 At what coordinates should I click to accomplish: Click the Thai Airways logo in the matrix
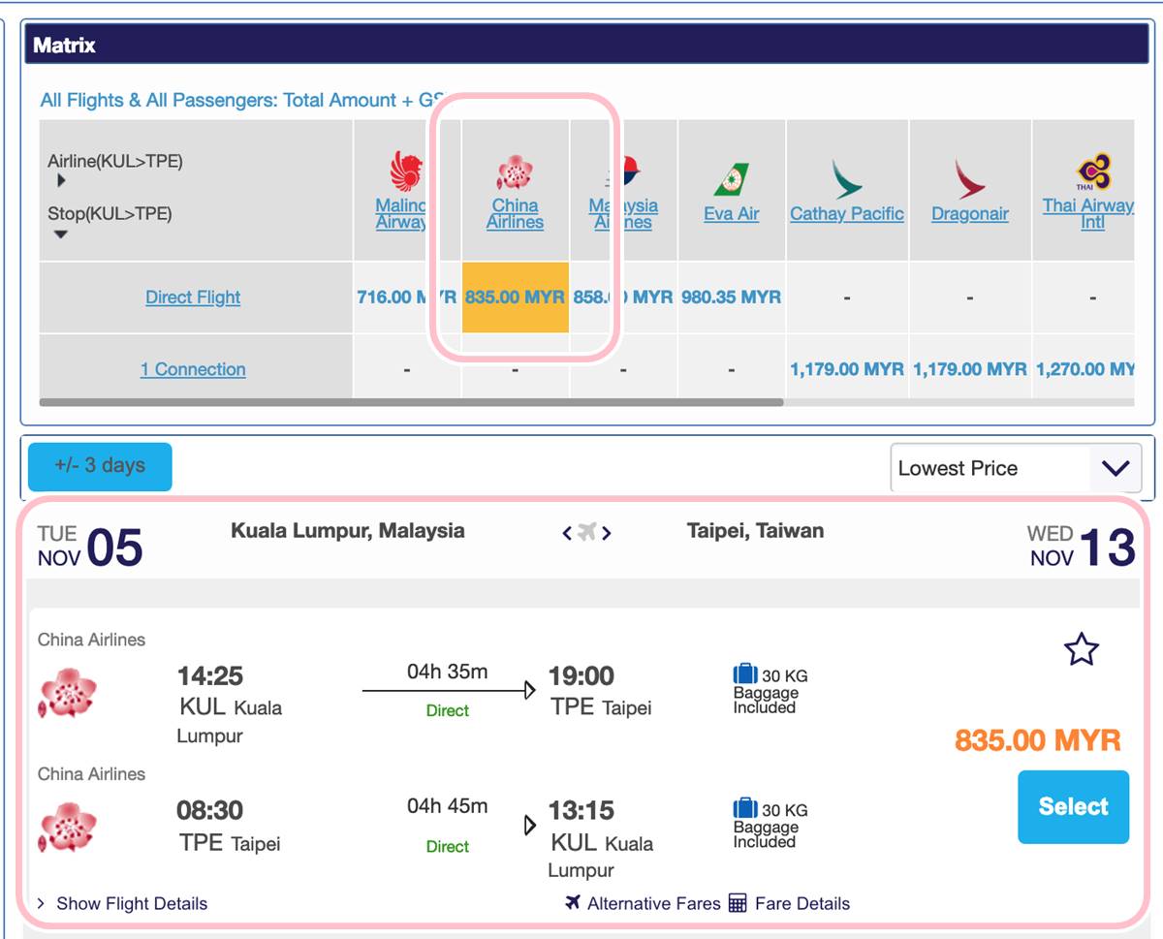[1093, 172]
